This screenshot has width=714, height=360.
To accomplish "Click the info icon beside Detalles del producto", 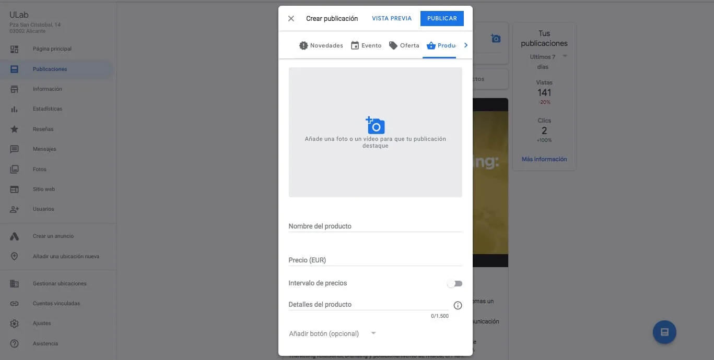I will click(x=458, y=305).
